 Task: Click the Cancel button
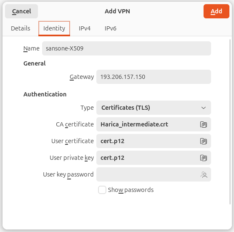[22, 11]
